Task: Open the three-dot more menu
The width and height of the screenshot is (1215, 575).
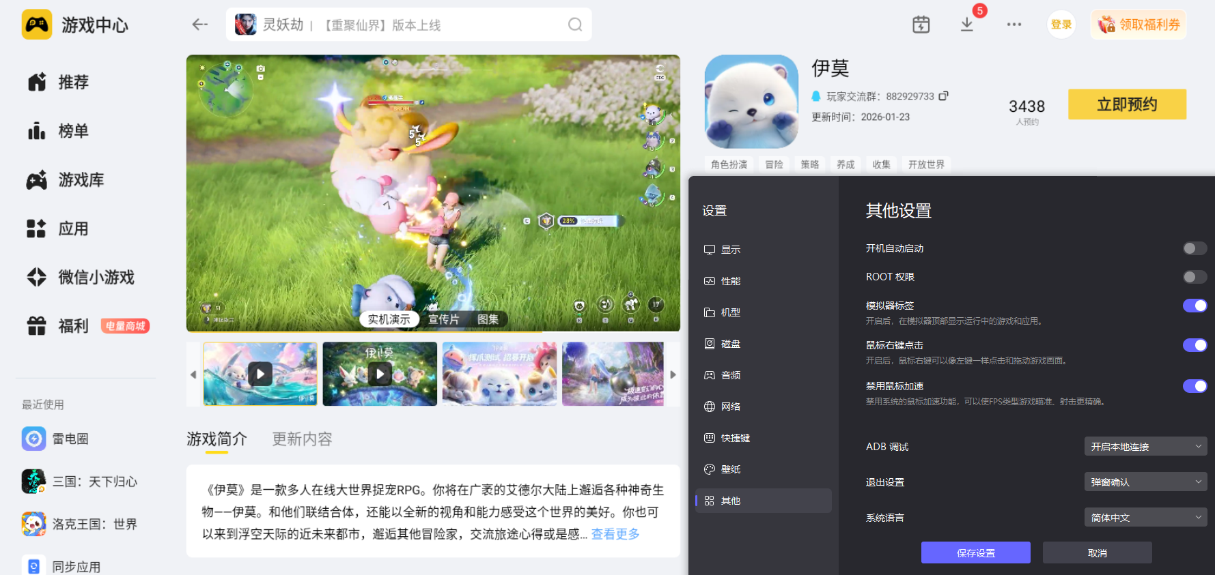Action: [x=1014, y=25]
